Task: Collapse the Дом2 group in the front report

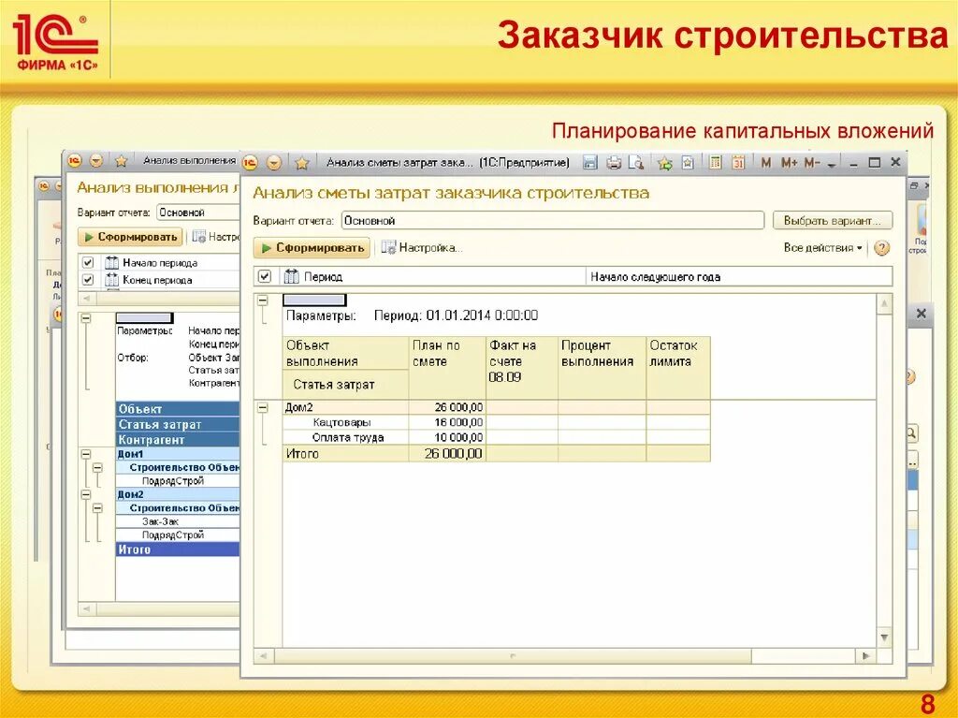Action: tap(263, 407)
